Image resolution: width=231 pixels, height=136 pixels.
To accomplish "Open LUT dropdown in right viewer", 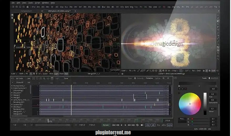I will [x=188, y=71].
